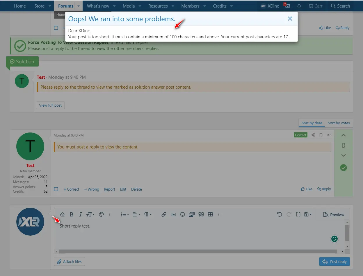This screenshot has width=363, height=276.
Task: Open more insert options ellipsis after table
Action: [x=219, y=214]
